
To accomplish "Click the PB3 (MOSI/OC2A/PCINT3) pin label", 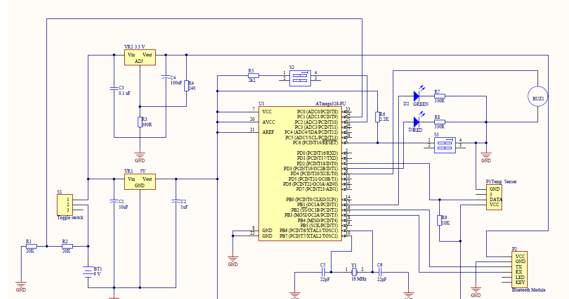I will [x=311, y=215].
